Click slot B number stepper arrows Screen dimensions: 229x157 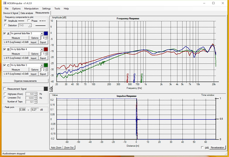tap(46, 54)
